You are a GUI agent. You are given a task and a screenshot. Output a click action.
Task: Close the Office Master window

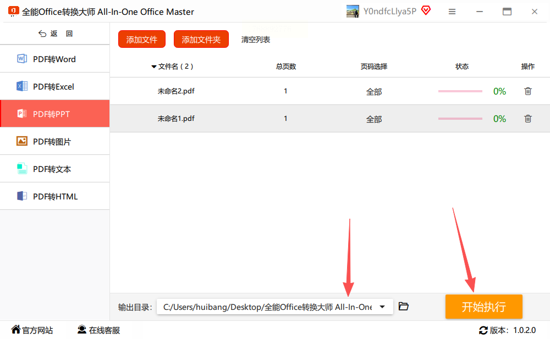click(x=534, y=12)
